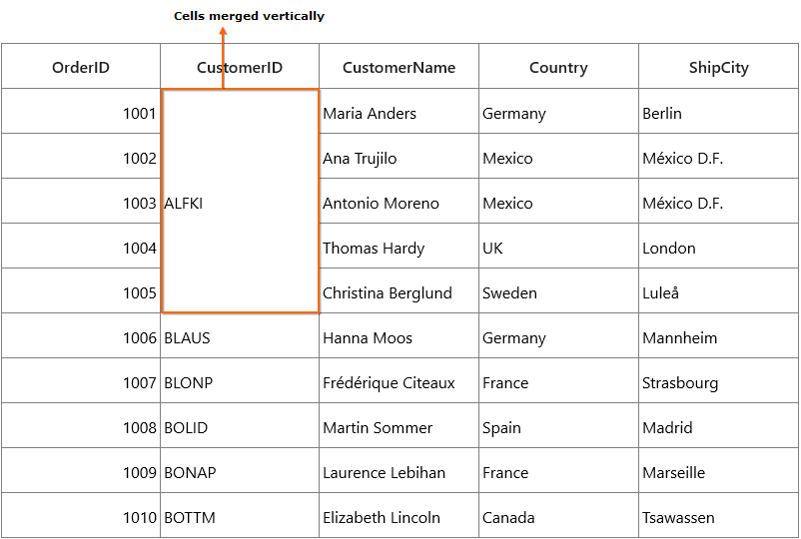Select the Frédérique Citeaux cell
The width and height of the screenshot is (801, 539).
tap(399, 380)
